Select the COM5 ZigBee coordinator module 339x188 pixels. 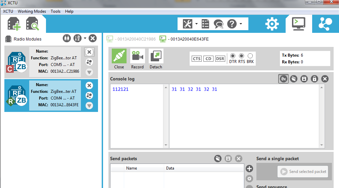click(x=51, y=62)
